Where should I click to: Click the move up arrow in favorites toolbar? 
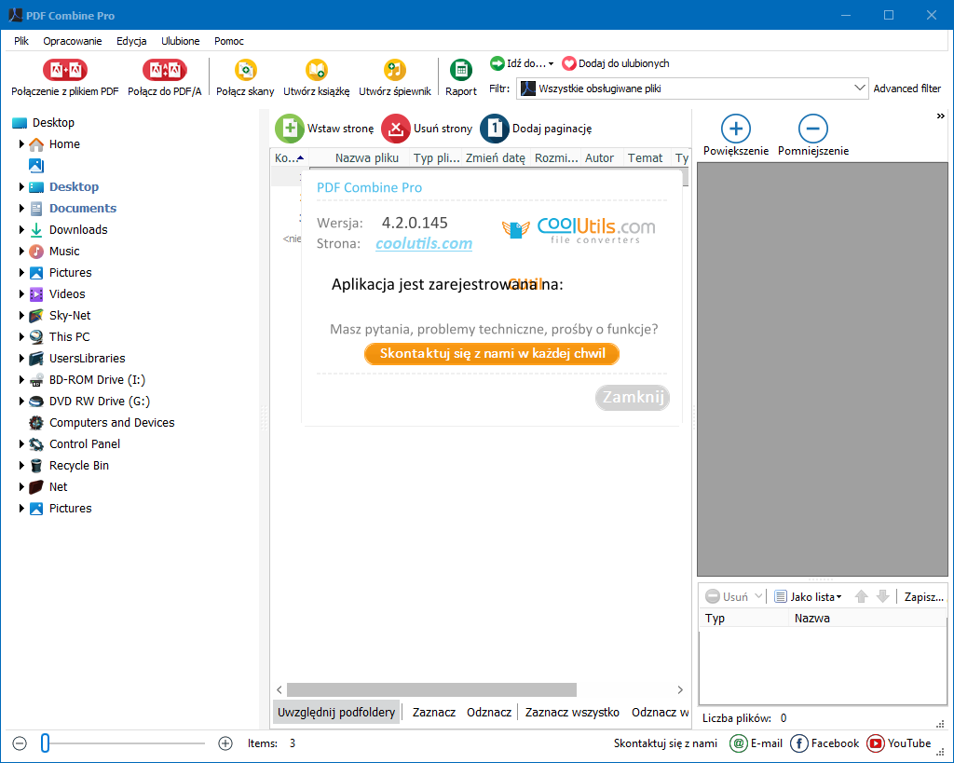coord(861,596)
